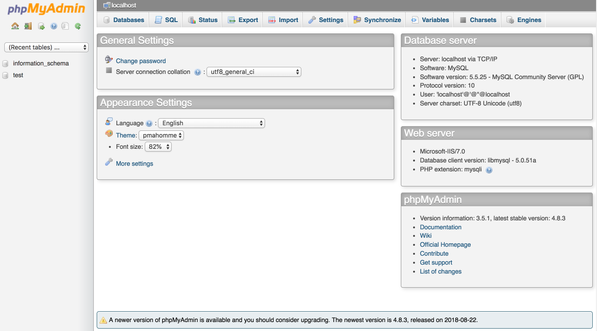Open the Export tab
Viewport: 597px width, 331px height.
click(242, 20)
